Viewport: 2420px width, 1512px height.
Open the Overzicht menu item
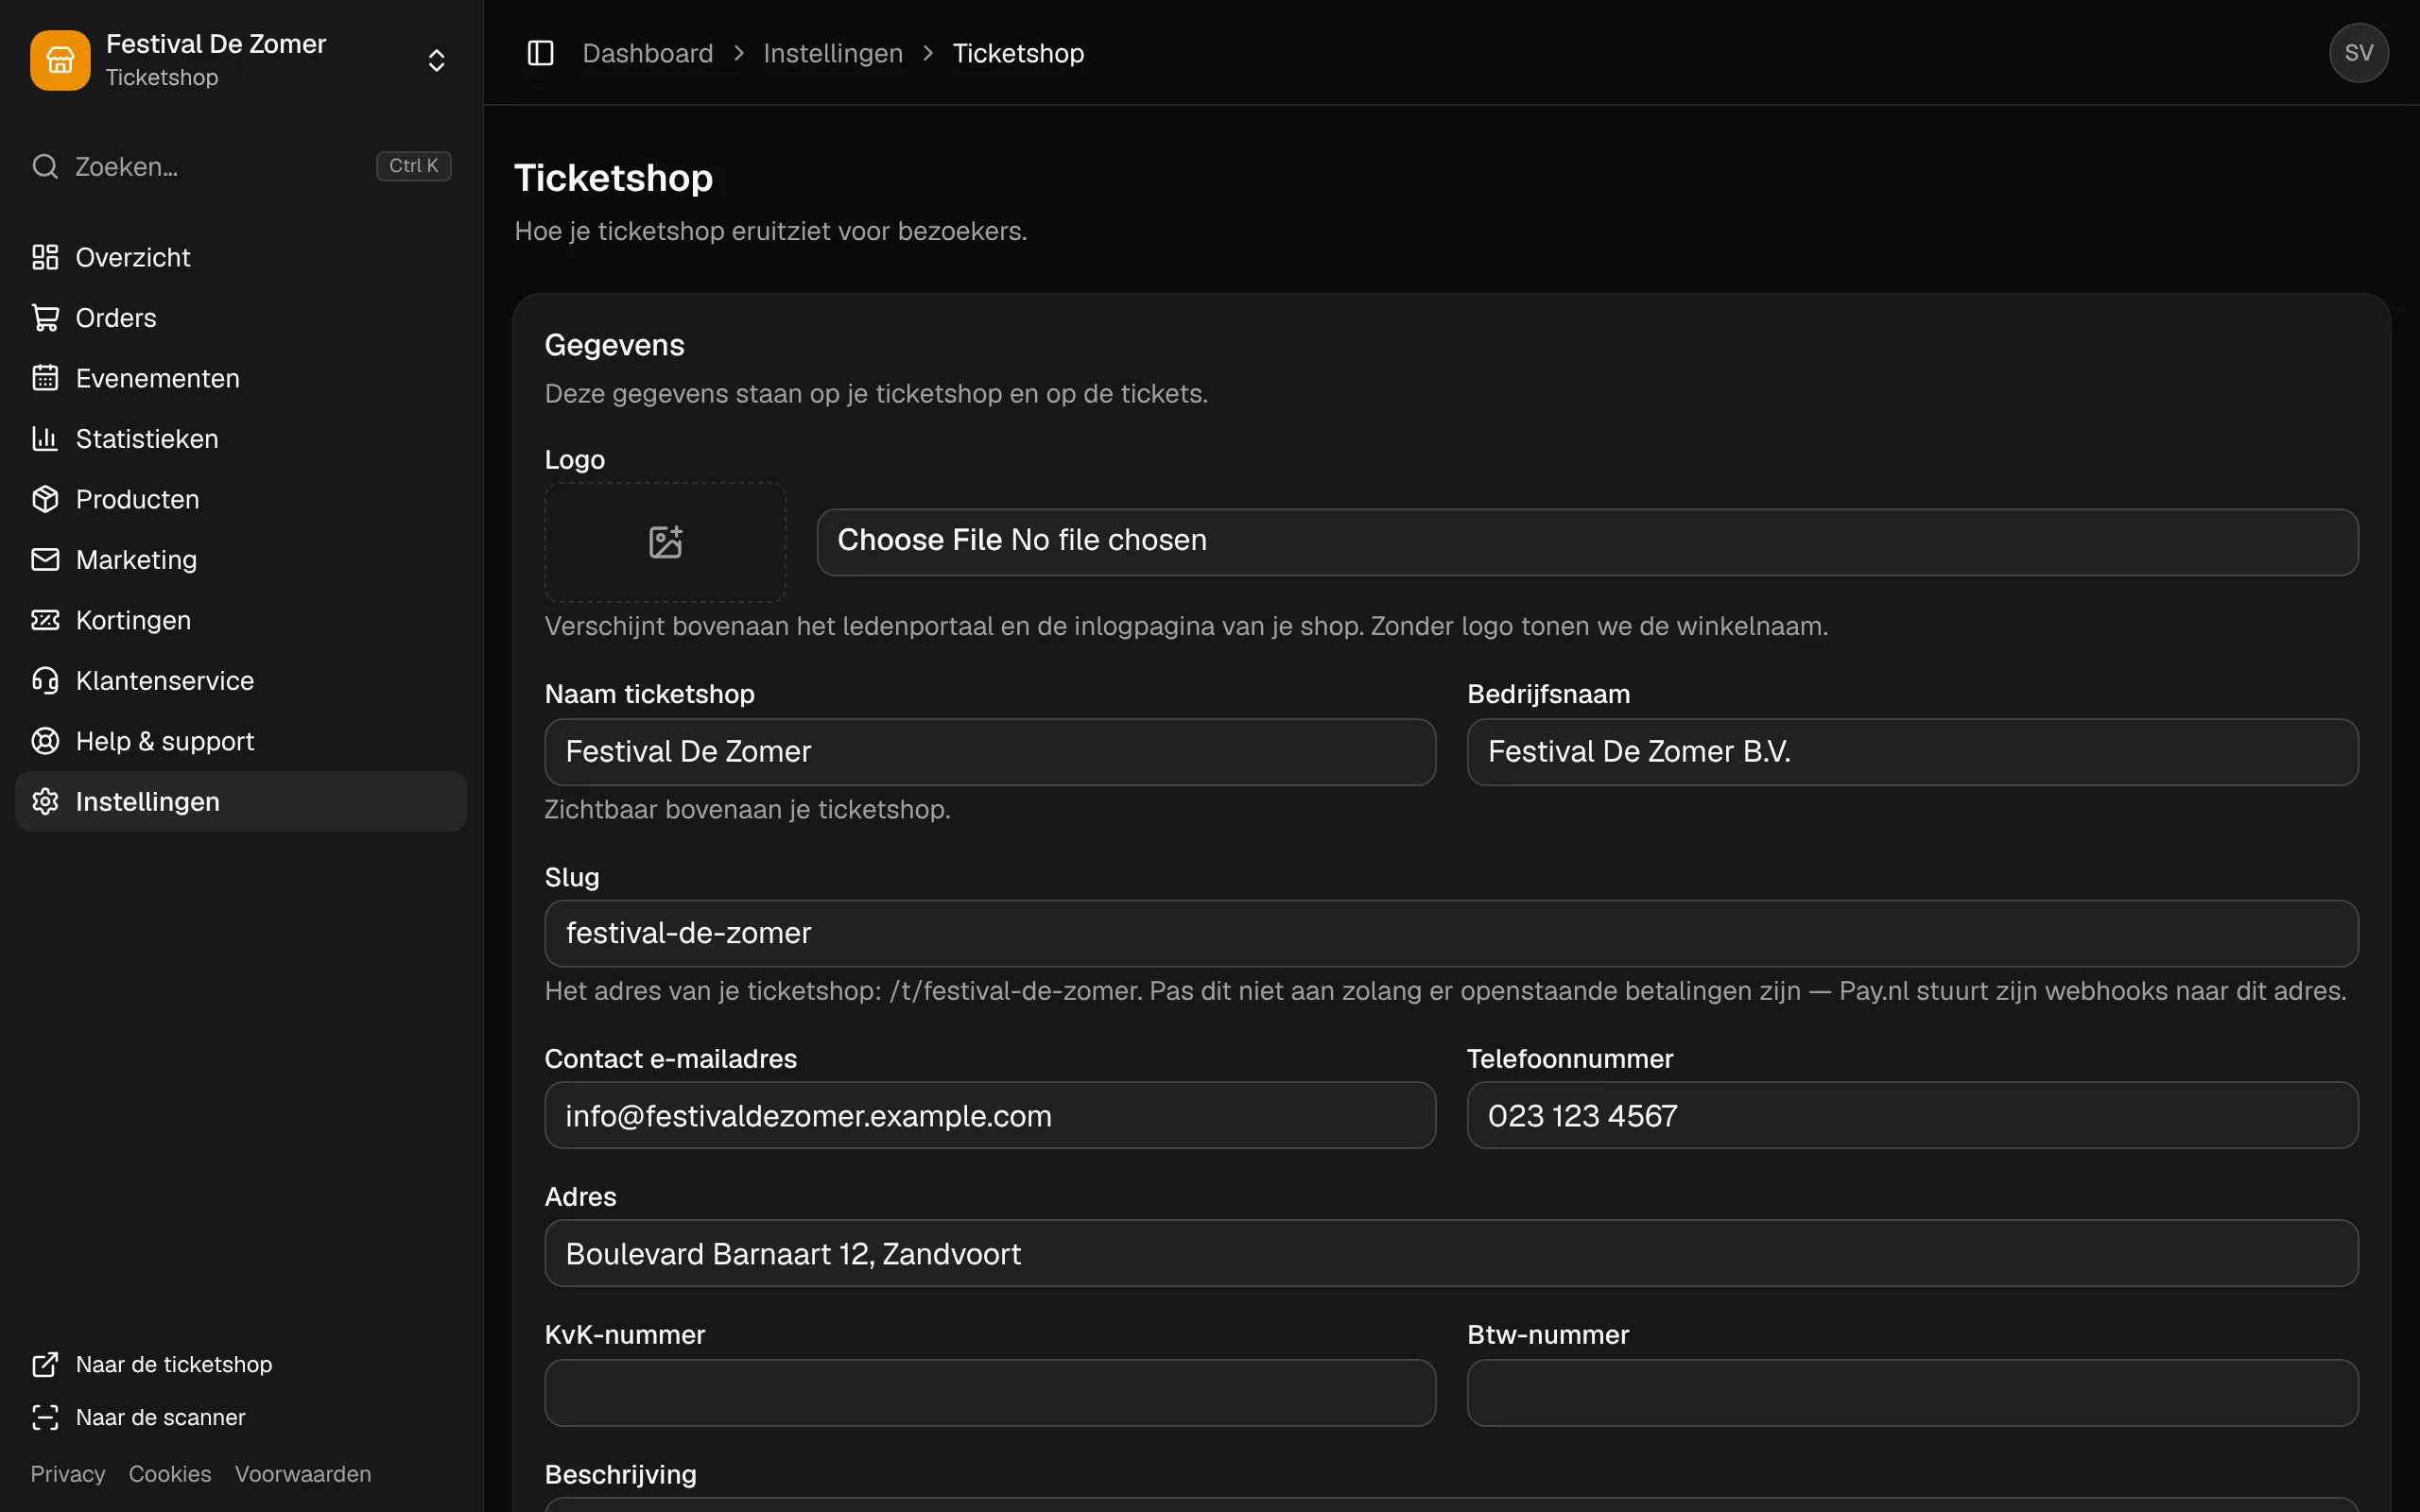[x=241, y=257]
